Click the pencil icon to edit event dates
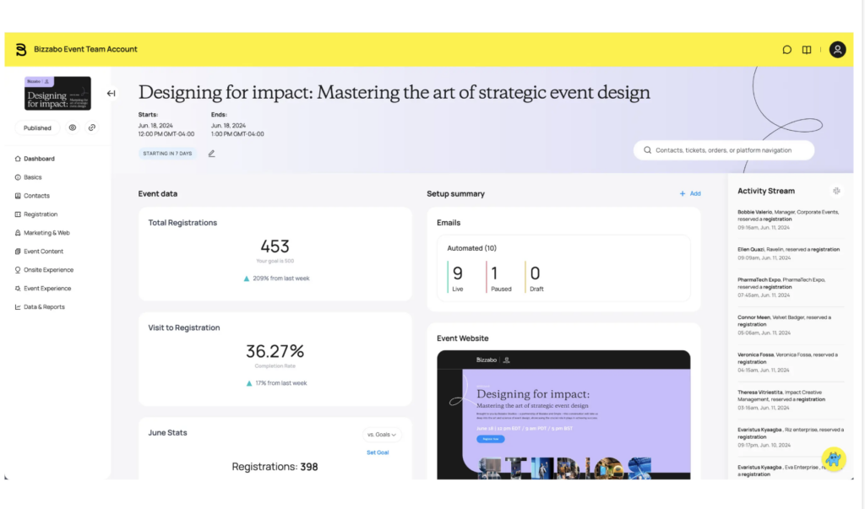Image resolution: width=865 pixels, height=509 pixels. coord(211,154)
